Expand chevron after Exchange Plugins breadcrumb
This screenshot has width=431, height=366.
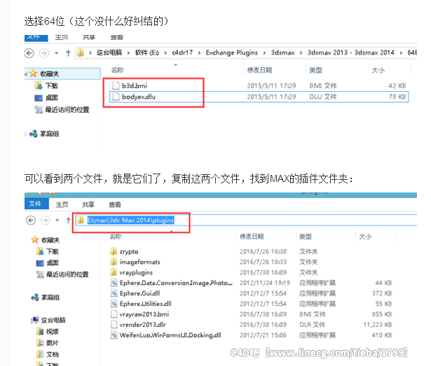tap(264, 52)
